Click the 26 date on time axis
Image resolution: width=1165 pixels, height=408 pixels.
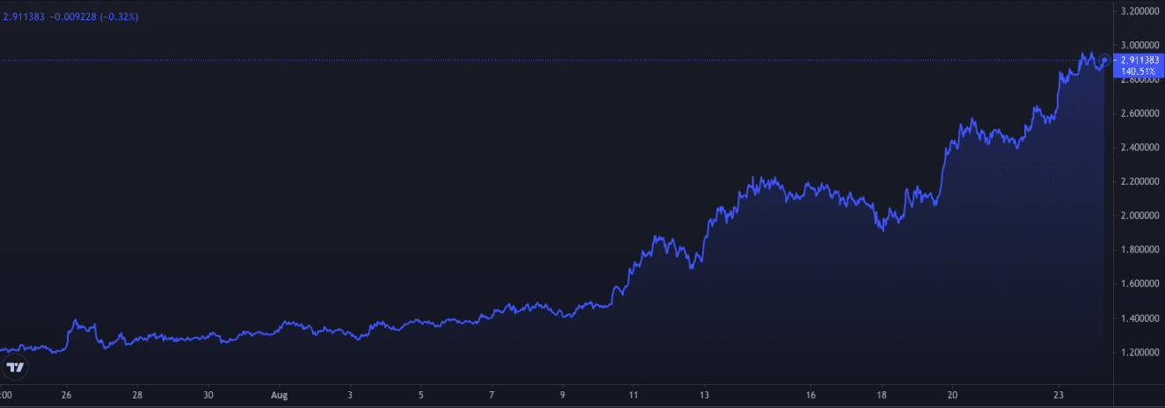click(x=66, y=396)
